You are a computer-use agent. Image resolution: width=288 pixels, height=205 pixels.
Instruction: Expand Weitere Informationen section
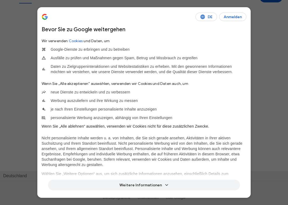144,185
